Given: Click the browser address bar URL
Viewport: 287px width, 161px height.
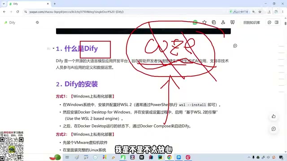Looking at the screenshot, I should click(x=76, y=12).
